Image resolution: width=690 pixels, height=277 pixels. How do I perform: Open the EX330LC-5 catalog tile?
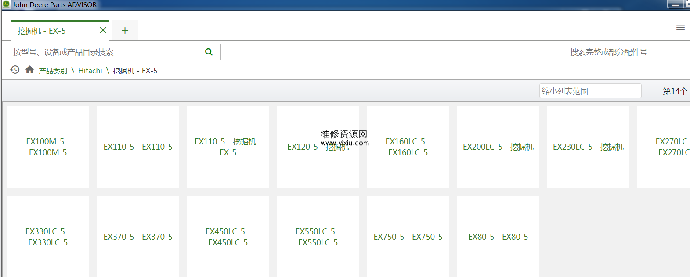pos(48,237)
